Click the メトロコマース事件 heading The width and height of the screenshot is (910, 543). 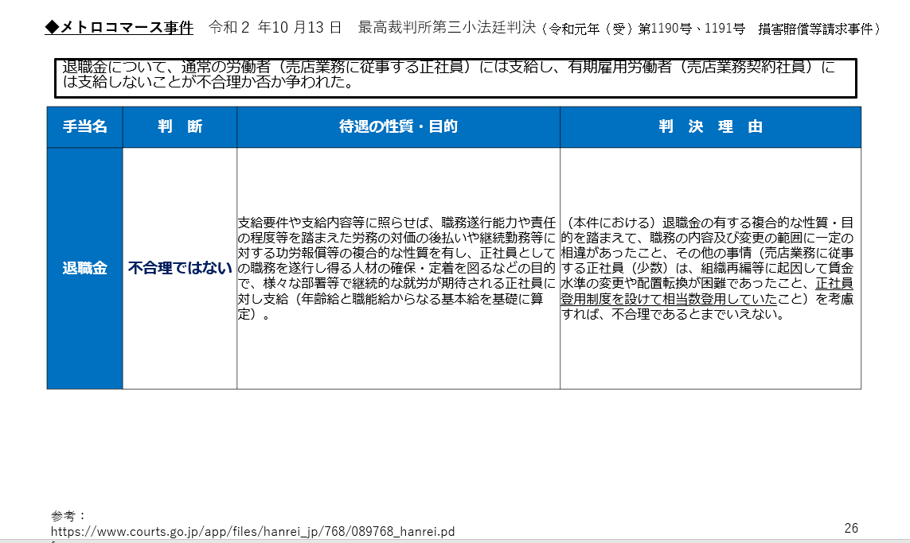(x=119, y=27)
